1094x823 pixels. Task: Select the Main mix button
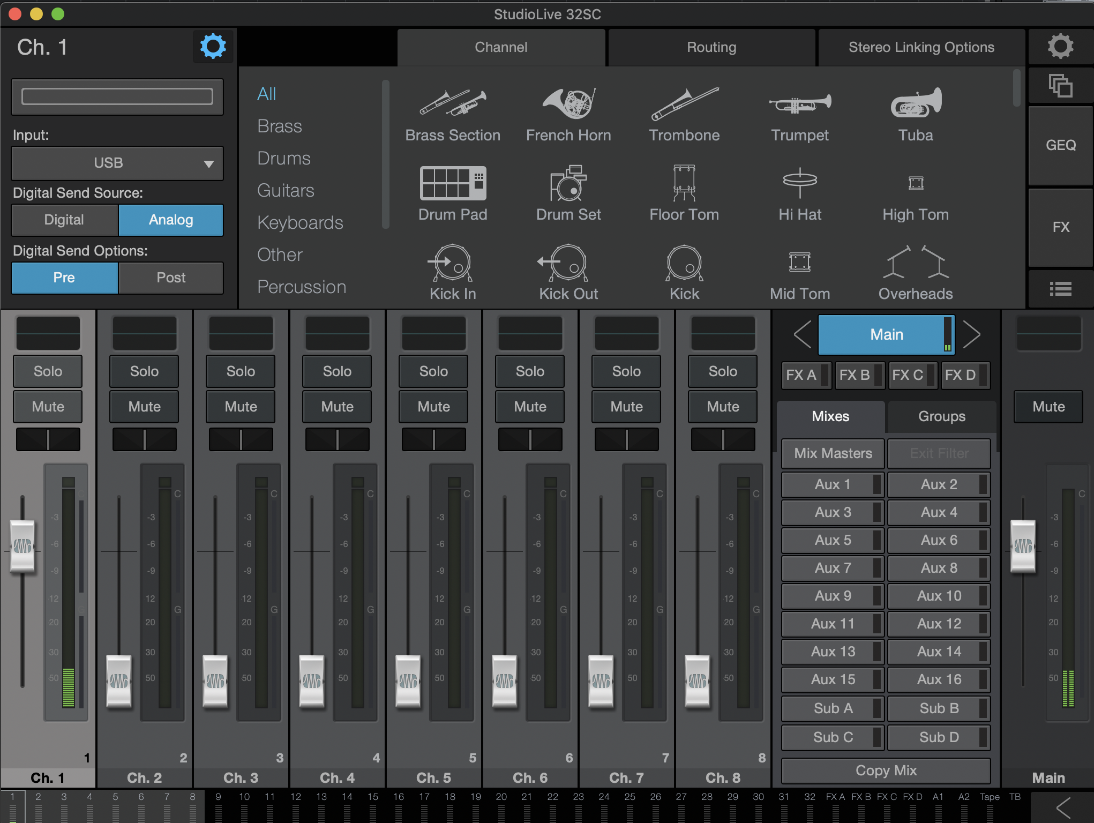(x=886, y=334)
